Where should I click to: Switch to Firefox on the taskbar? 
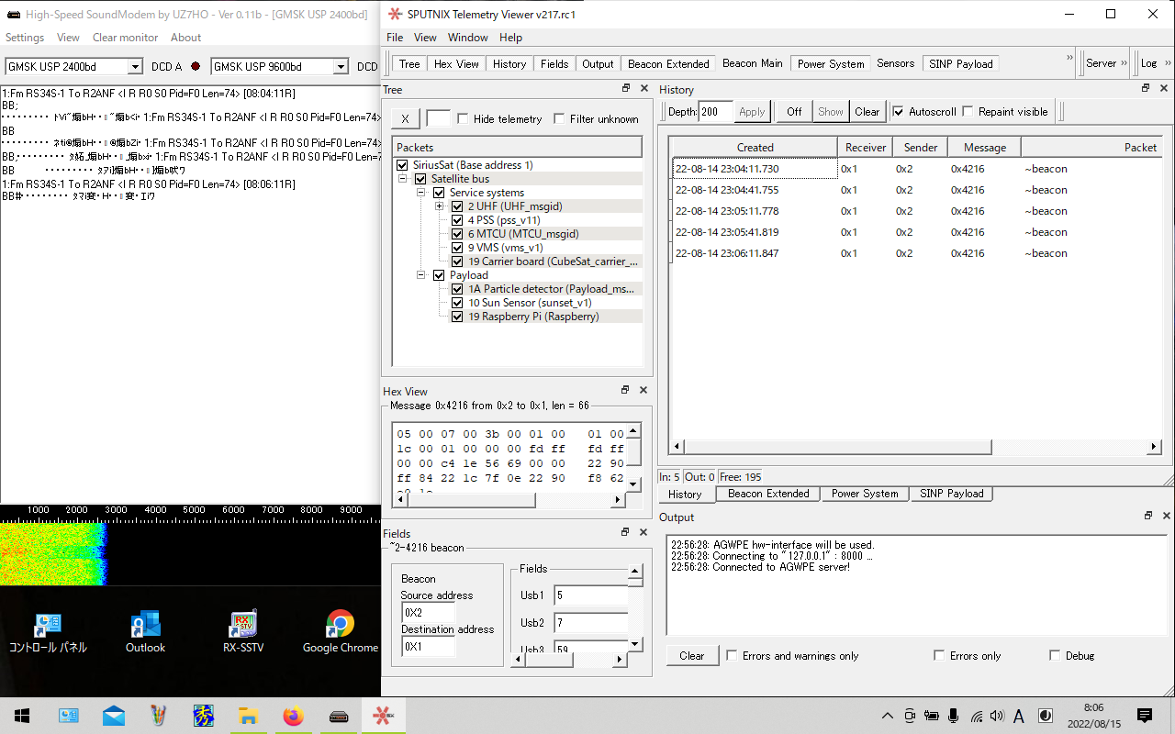(293, 716)
